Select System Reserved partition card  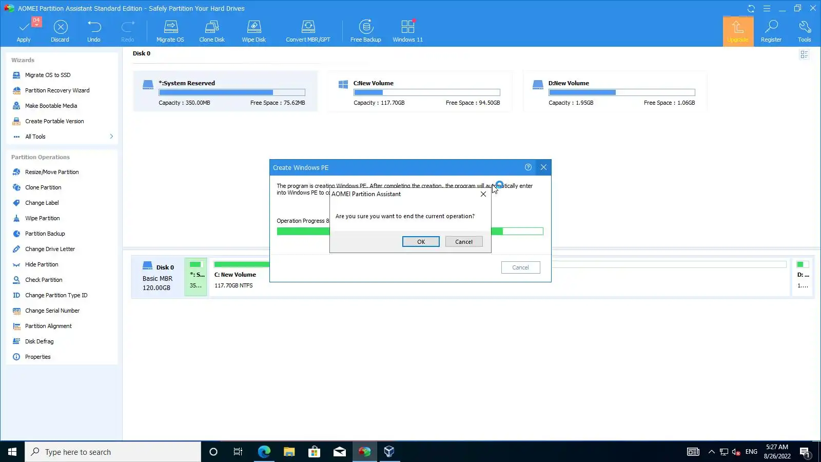click(x=225, y=91)
